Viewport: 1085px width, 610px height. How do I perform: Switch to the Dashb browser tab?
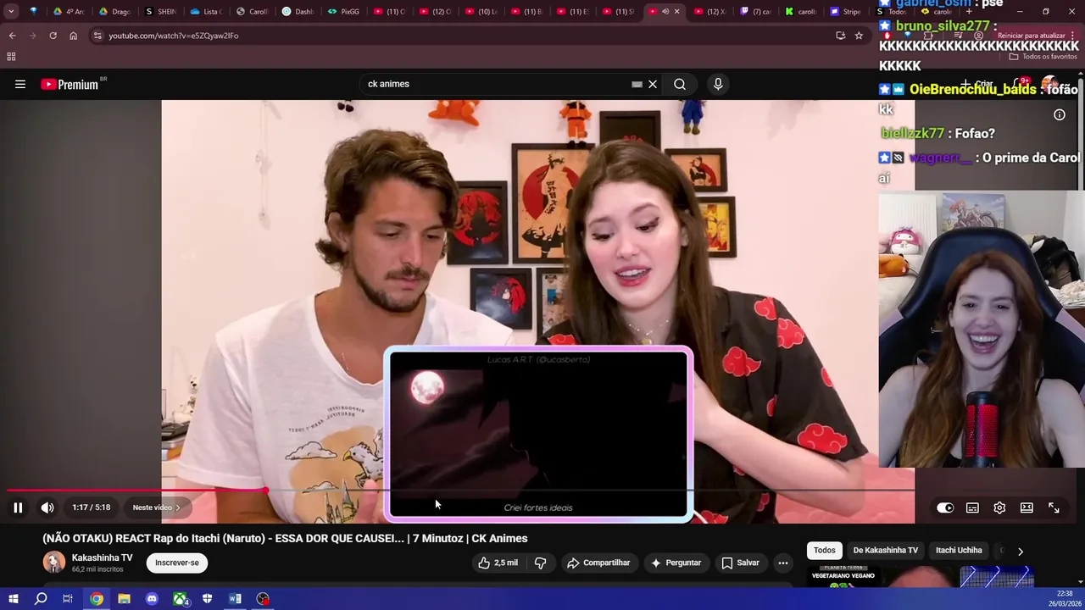coord(298,12)
